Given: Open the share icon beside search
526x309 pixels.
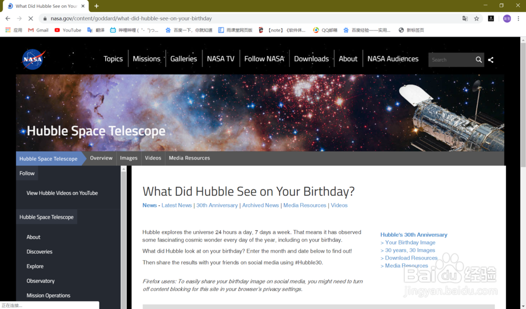Looking at the screenshot, I should click(x=491, y=60).
